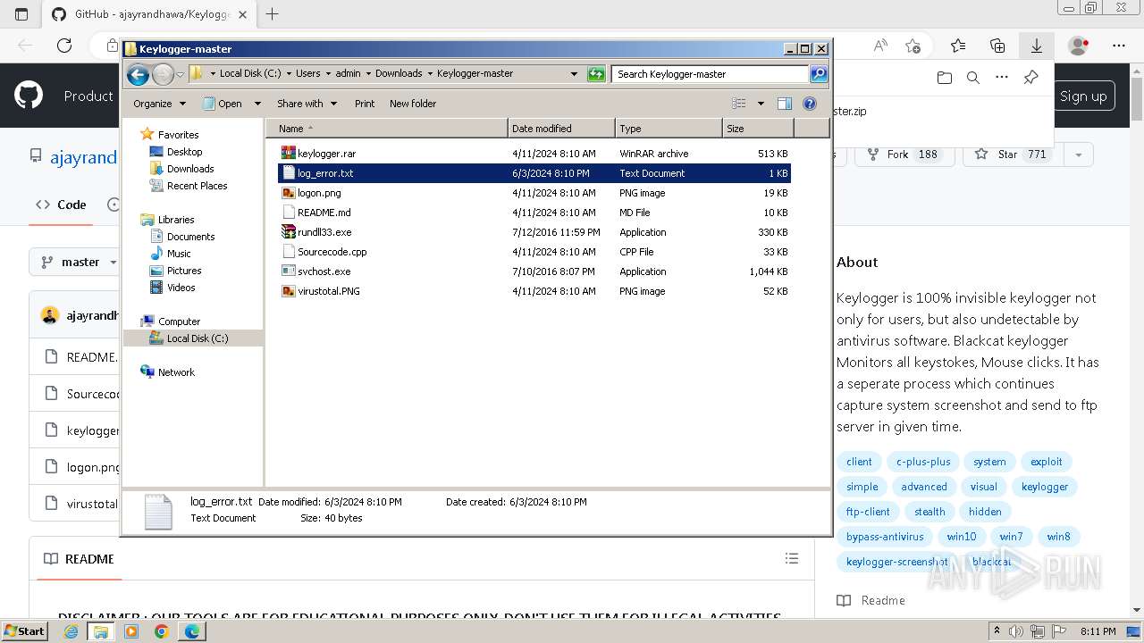This screenshot has height=643, width=1144.
Task: Toggle the preview pane button
Action: [x=784, y=104]
